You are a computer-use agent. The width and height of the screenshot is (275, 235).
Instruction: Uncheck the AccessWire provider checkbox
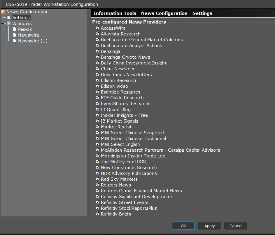97,28
